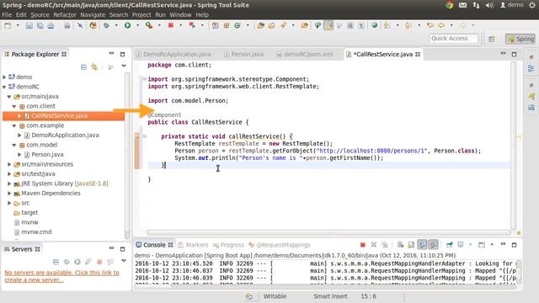Click the Chrome icon in the system tray
The width and height of the screenshot is (539, 303).
click(x=449, y=5)
